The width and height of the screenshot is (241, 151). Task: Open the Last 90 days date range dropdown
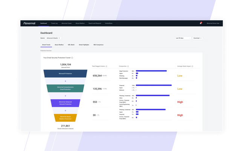(x=182, y=38)
